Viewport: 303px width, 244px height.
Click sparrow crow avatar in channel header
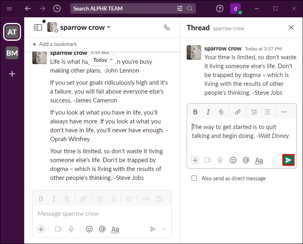point(52,27)
